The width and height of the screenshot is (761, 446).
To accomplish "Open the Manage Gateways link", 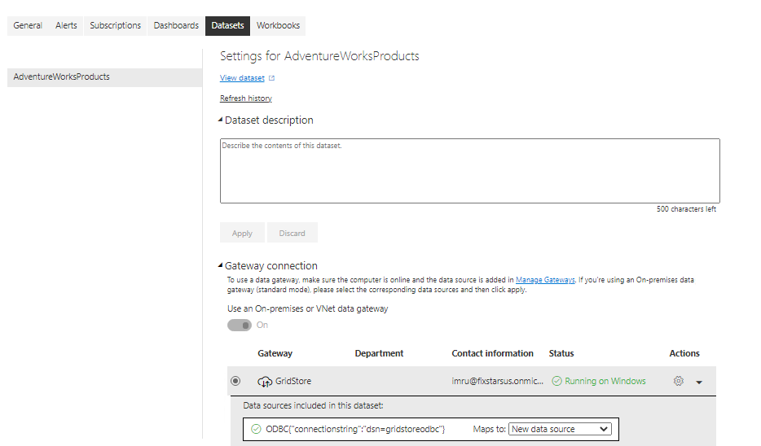I will point(545,280).
